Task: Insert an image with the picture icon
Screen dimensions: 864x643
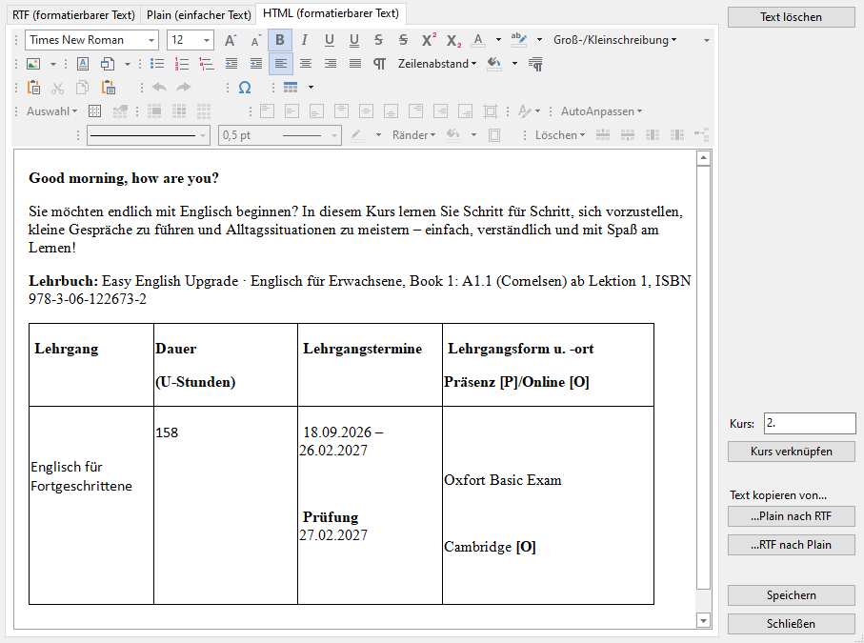Action: [33, 64]
